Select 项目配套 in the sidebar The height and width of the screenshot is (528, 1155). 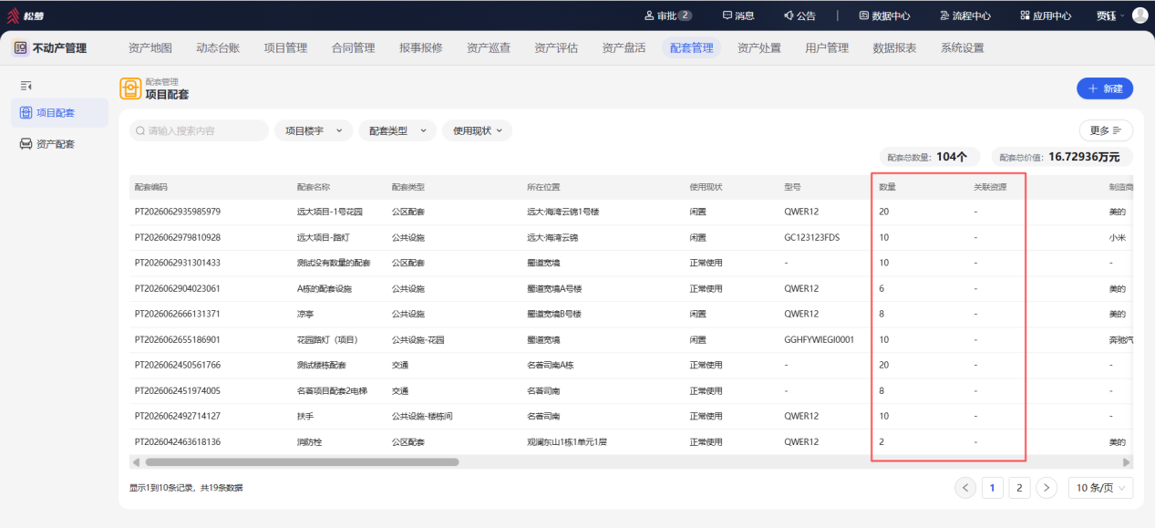tap(59, 113)
